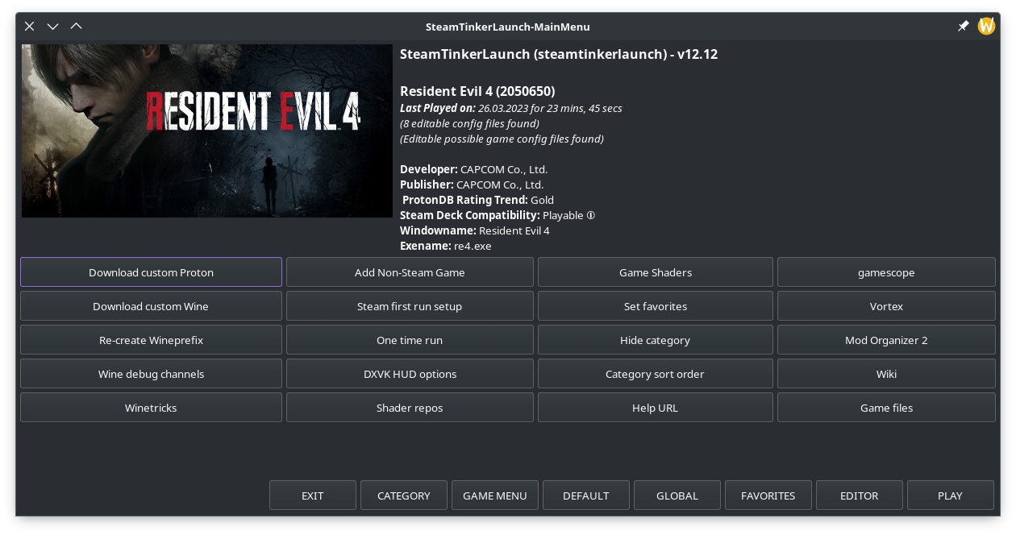Click PLAY to launch the game
1016x535 pixels.
coord(951,496)
